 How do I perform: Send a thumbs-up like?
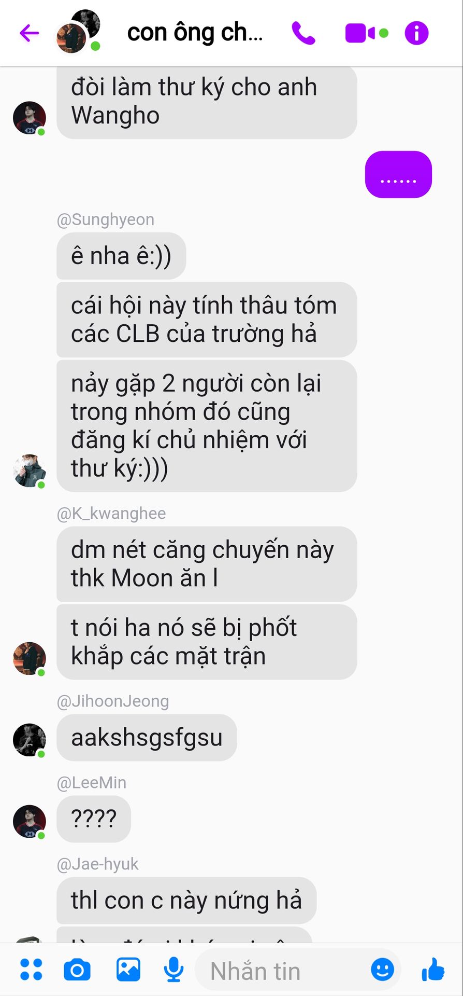[433, 970]
